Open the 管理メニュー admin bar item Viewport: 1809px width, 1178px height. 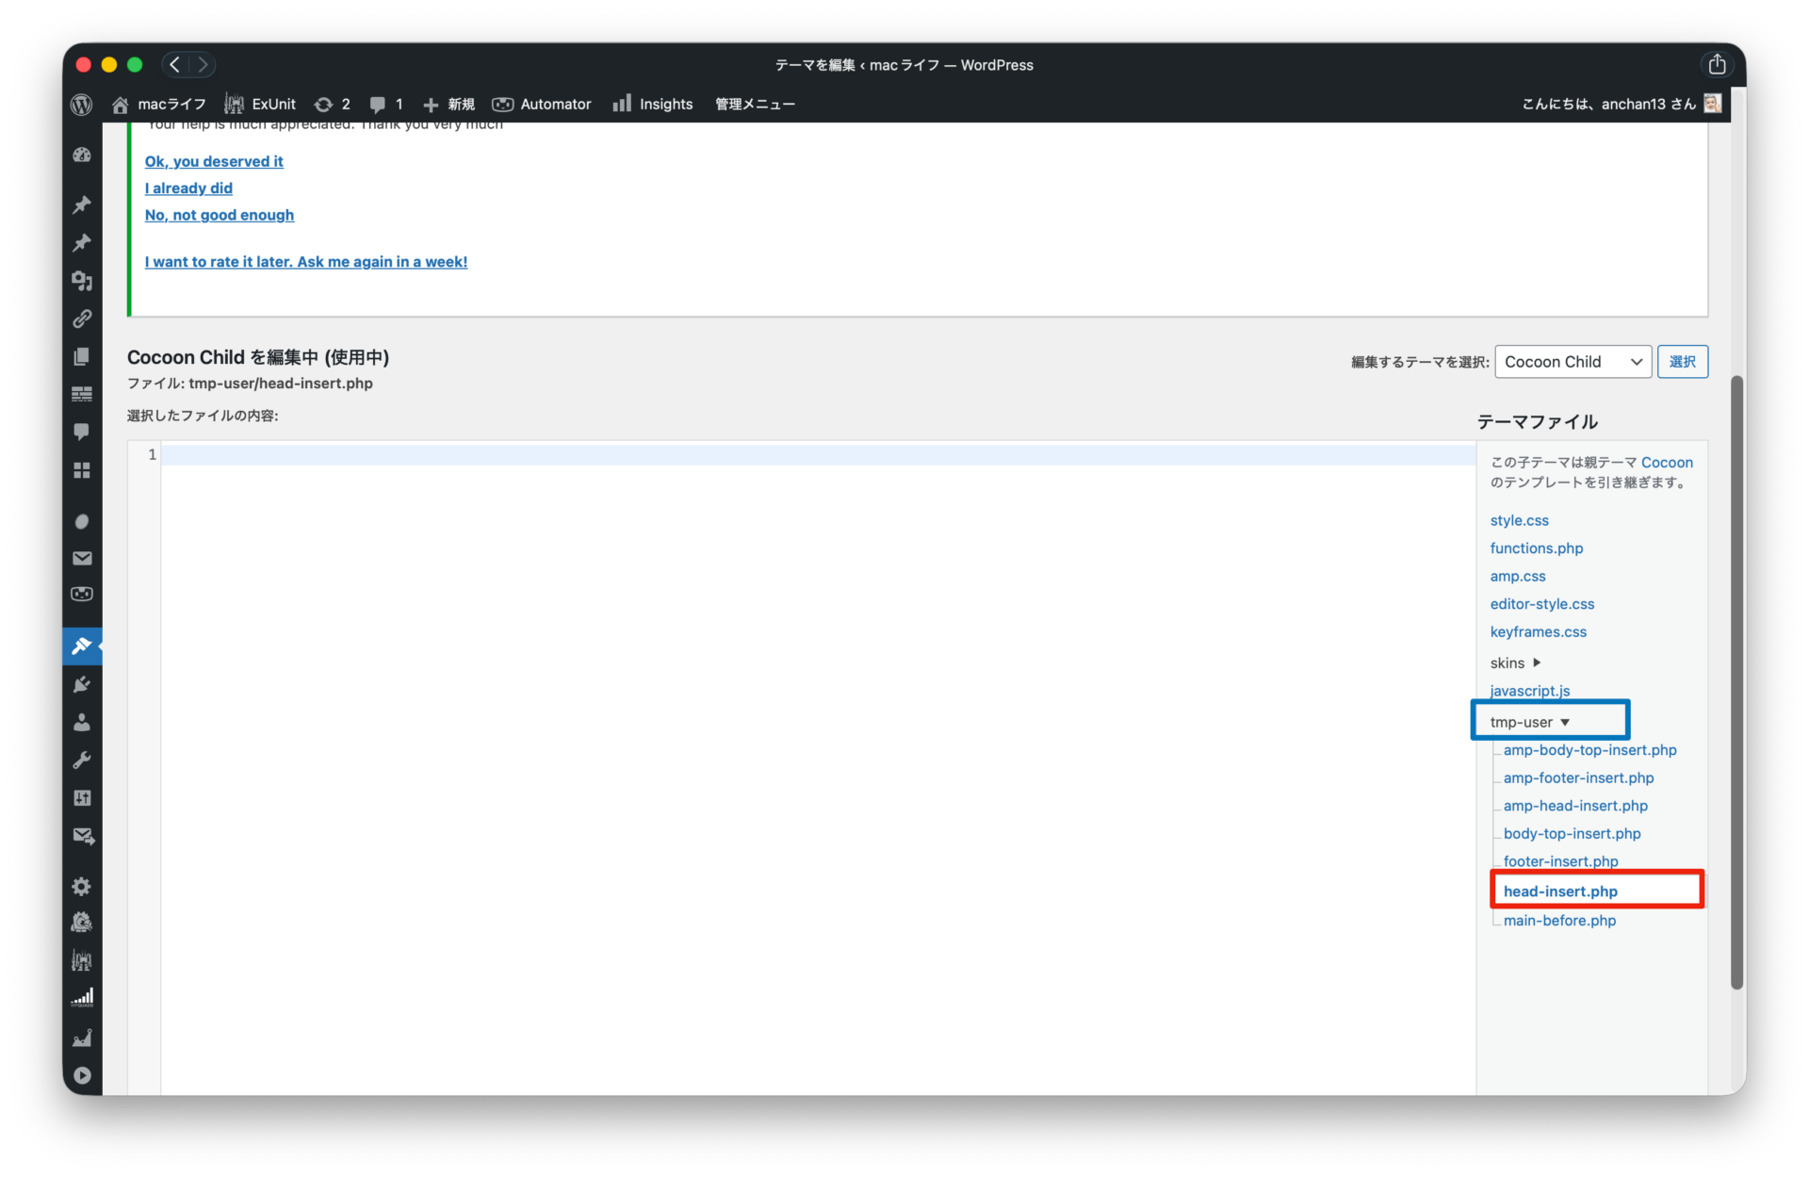755,105
